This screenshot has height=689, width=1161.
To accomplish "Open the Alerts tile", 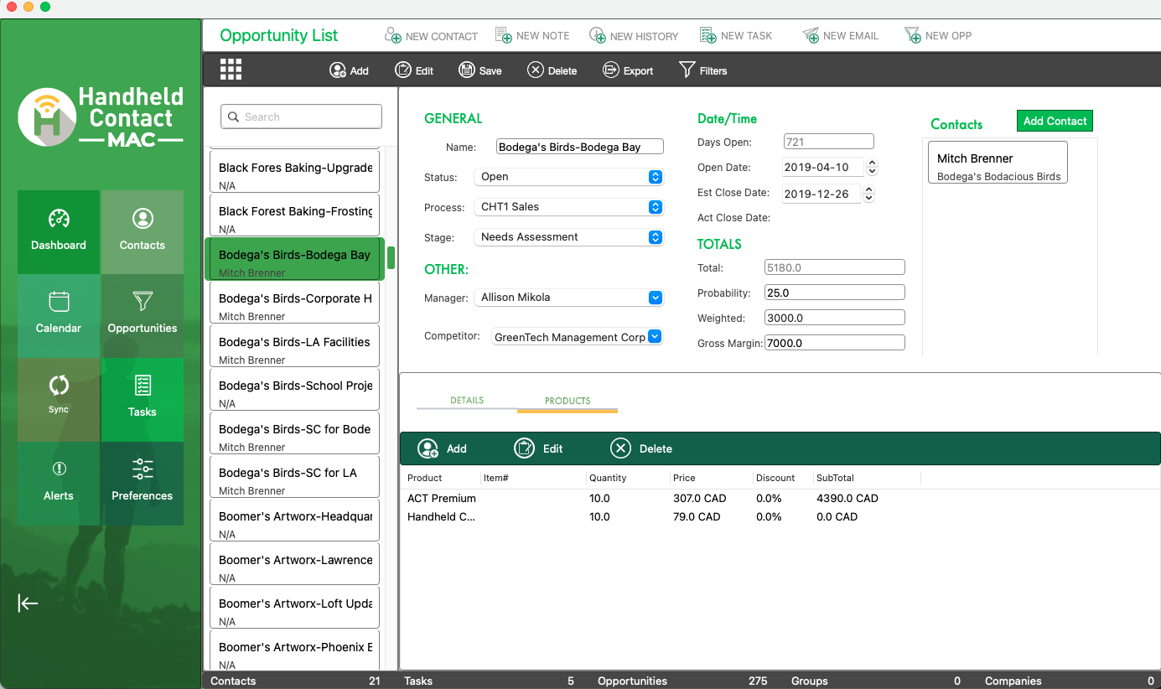I will (59, 482).
